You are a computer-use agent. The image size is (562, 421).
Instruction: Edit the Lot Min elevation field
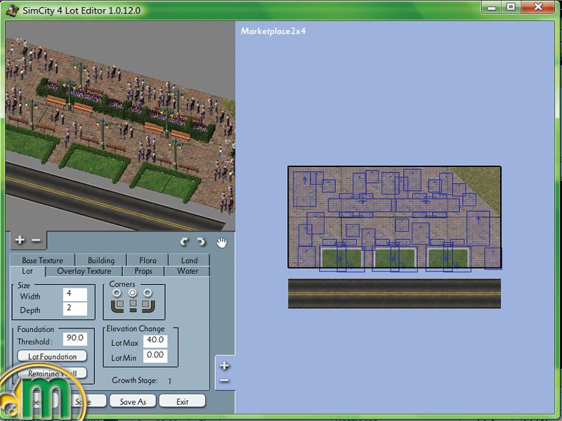click(155, 356)
